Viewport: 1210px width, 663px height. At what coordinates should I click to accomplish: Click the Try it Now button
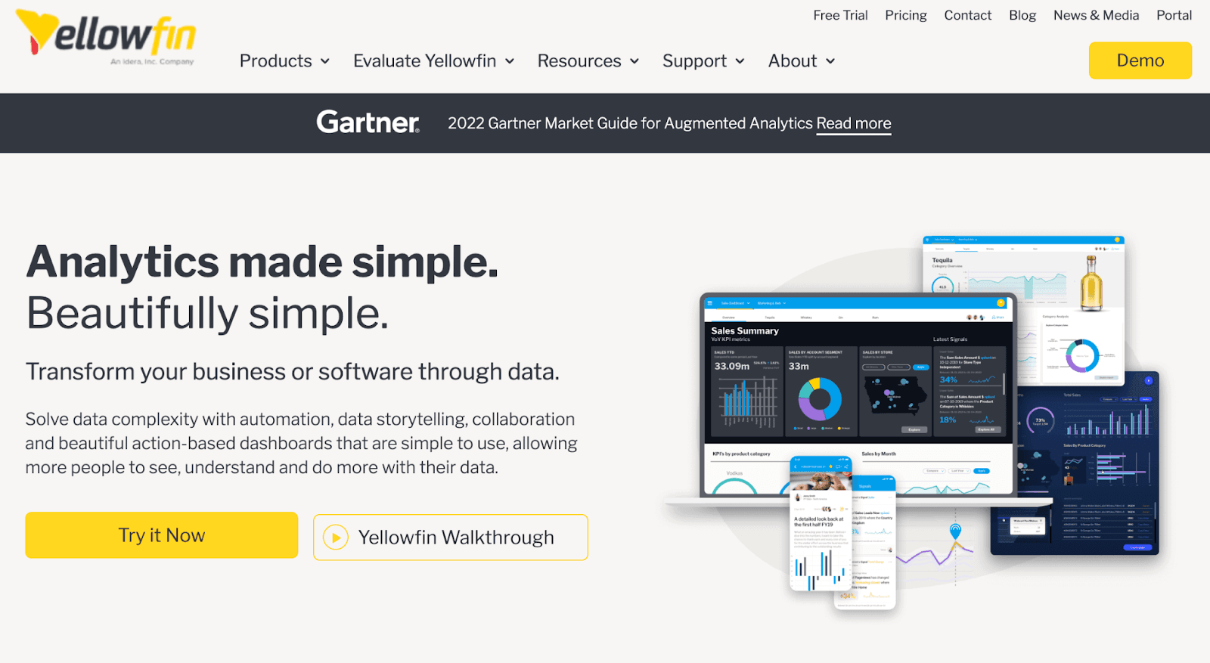point(162,535)
